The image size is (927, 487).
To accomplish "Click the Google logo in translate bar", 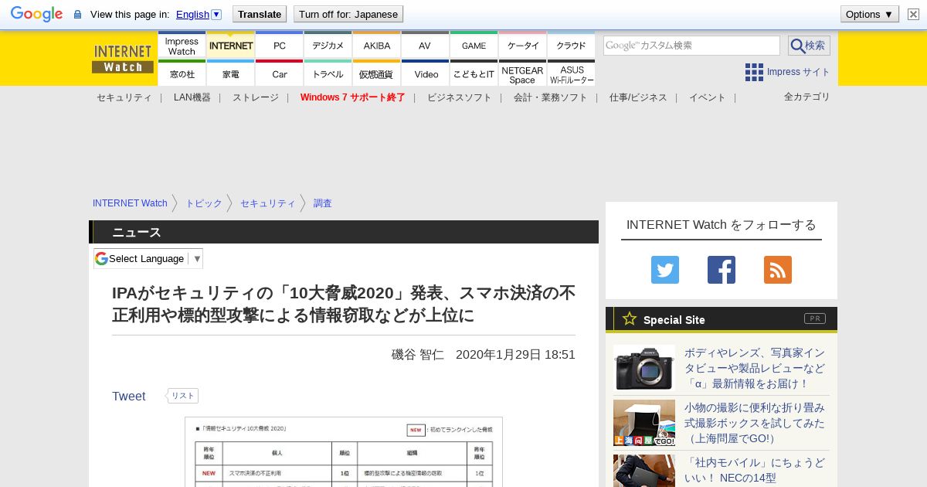I will point(36,14).
